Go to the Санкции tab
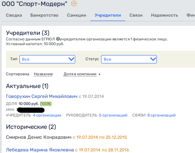The height and width of the screenshot is (153, 195). coord(76,15)
